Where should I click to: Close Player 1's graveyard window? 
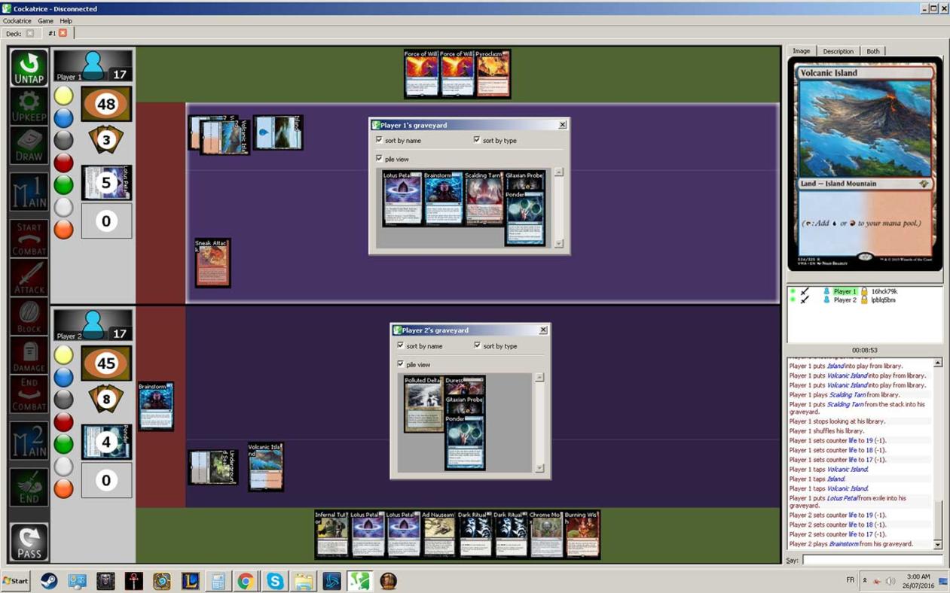click(x=562, y=125)
